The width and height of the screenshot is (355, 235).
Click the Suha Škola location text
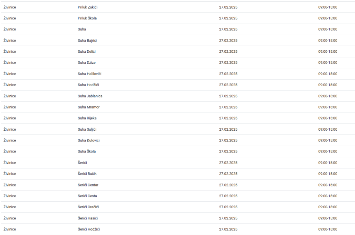(87, 151)
